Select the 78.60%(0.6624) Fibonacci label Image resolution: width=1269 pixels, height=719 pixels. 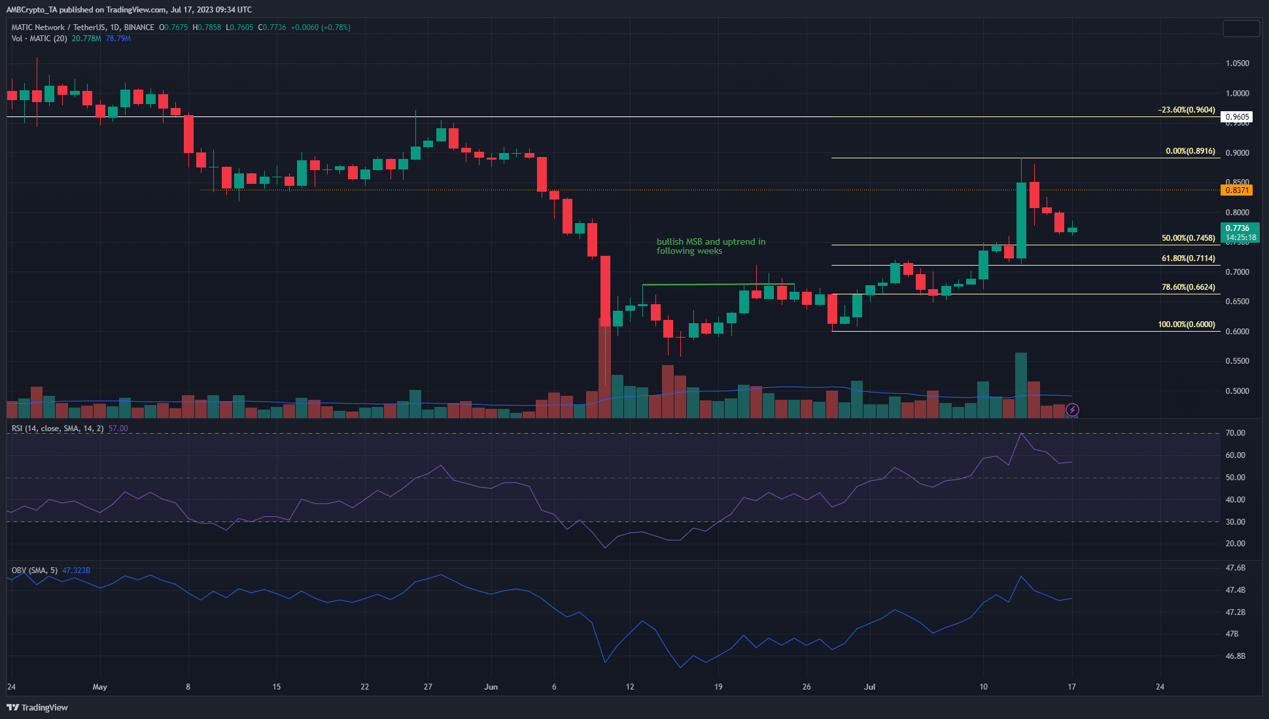(1189, 287)
